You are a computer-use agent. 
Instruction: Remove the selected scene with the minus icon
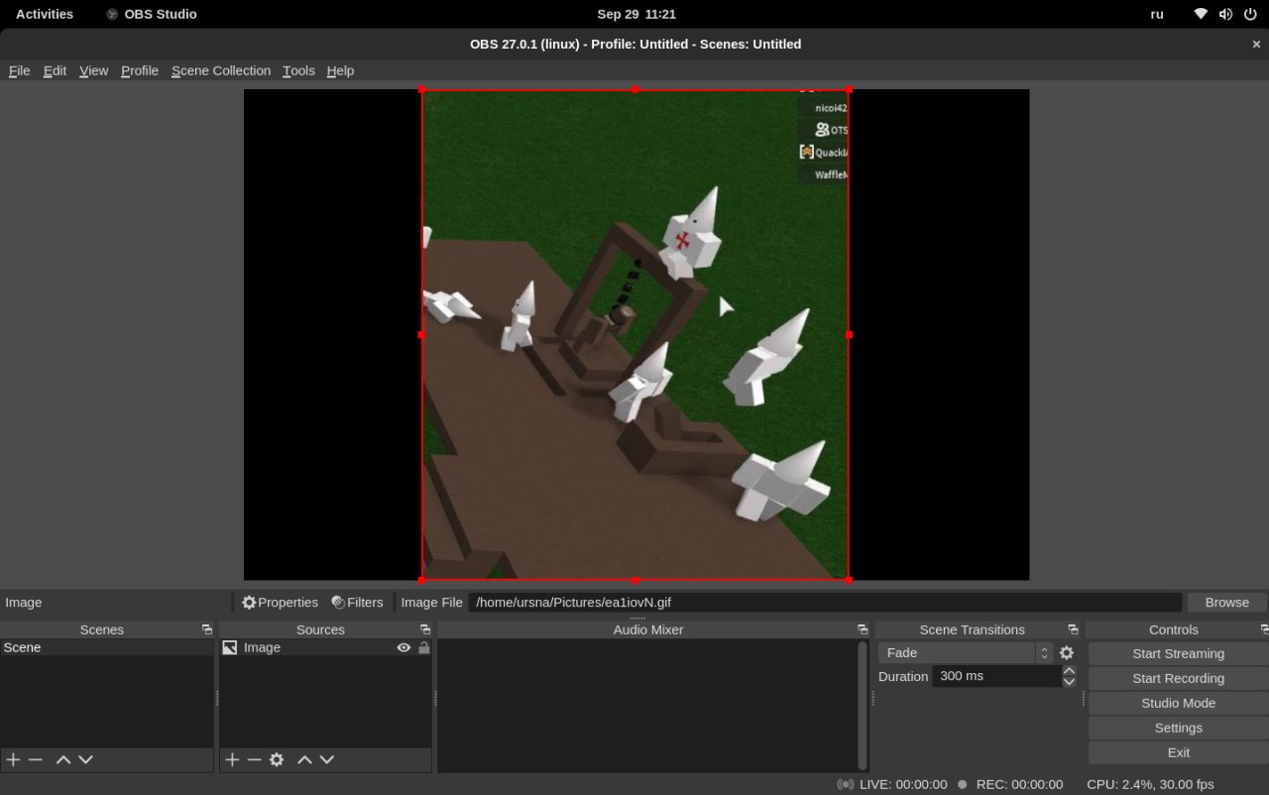coord(36,759)
